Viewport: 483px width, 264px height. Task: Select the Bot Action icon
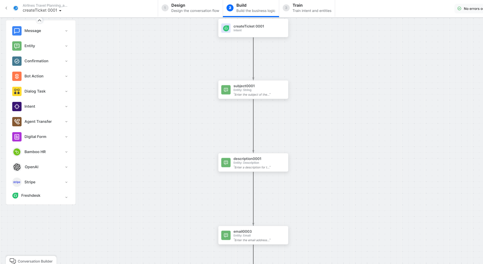click(17, 76)
